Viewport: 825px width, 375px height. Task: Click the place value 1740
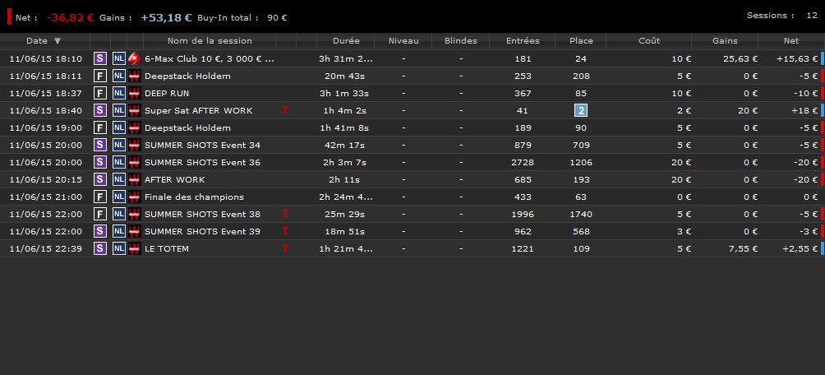[x=581, y=214]
